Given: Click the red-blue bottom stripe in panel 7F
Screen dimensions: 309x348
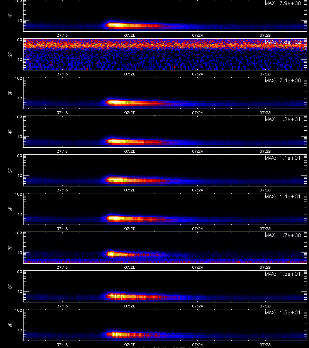Looking at the screenshot, I should [165, 261].
